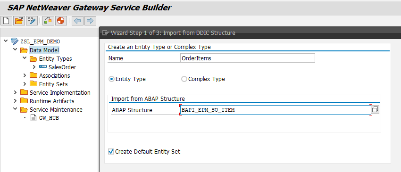Create a new project via toolbar icon
The height and width of the screenshot is (172, 401).
[7, 21]
